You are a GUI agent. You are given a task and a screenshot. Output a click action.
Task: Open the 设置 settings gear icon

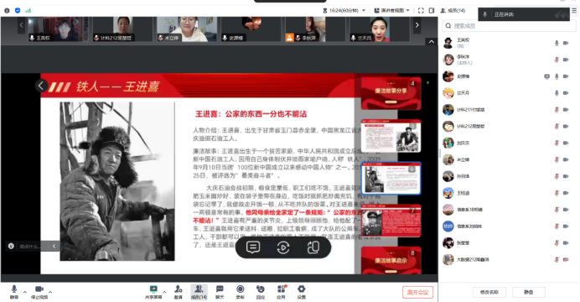point(302,292)
